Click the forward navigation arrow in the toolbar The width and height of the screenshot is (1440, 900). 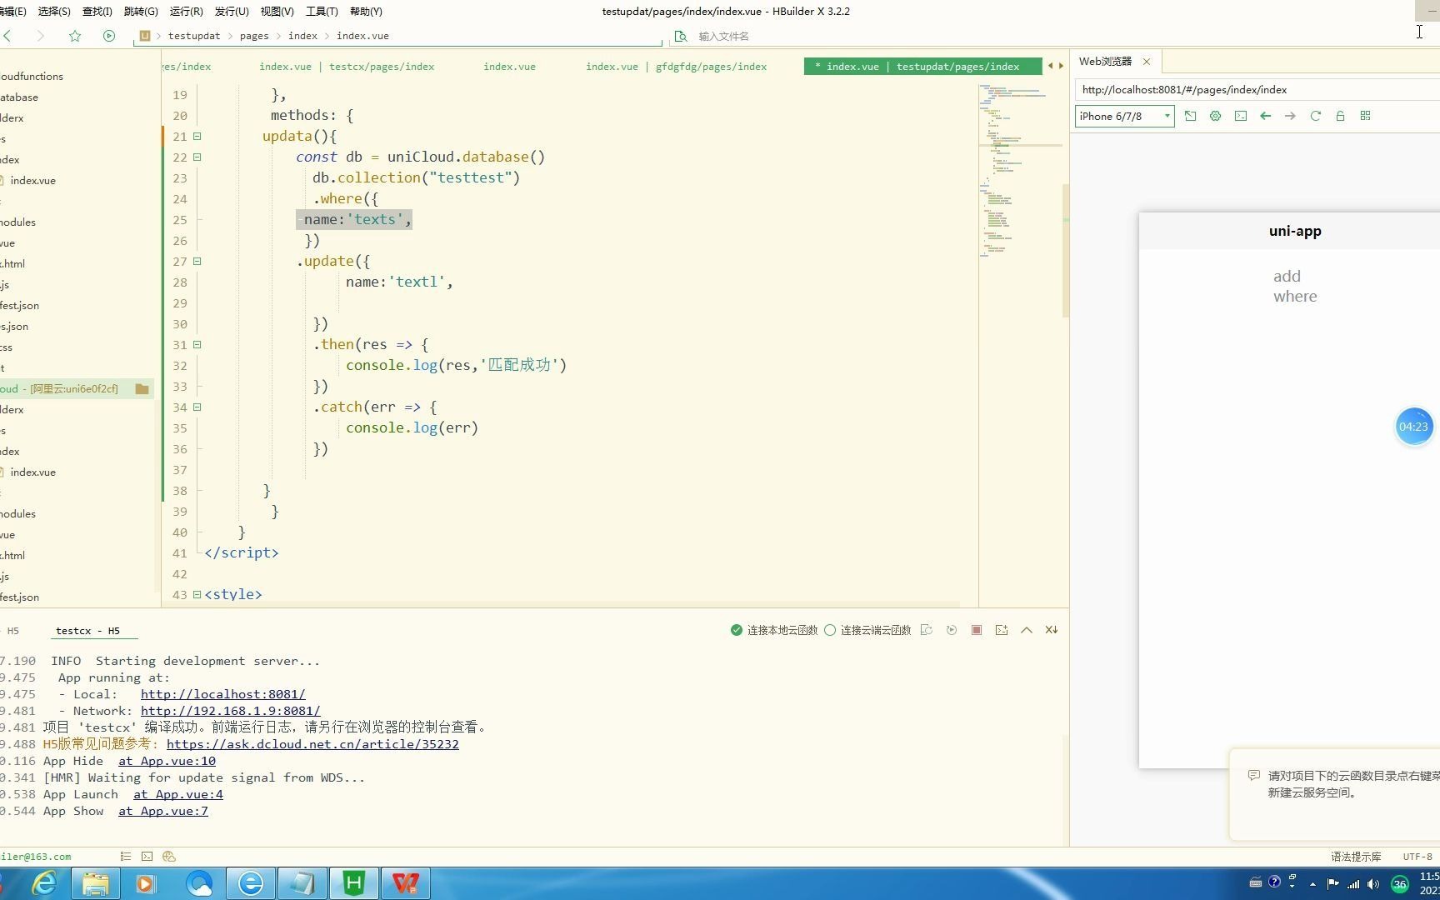[x=40, y=36]
